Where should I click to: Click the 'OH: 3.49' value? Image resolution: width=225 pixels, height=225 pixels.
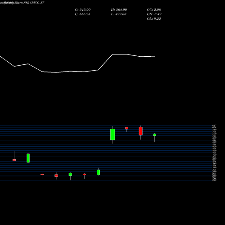[154, 14]
